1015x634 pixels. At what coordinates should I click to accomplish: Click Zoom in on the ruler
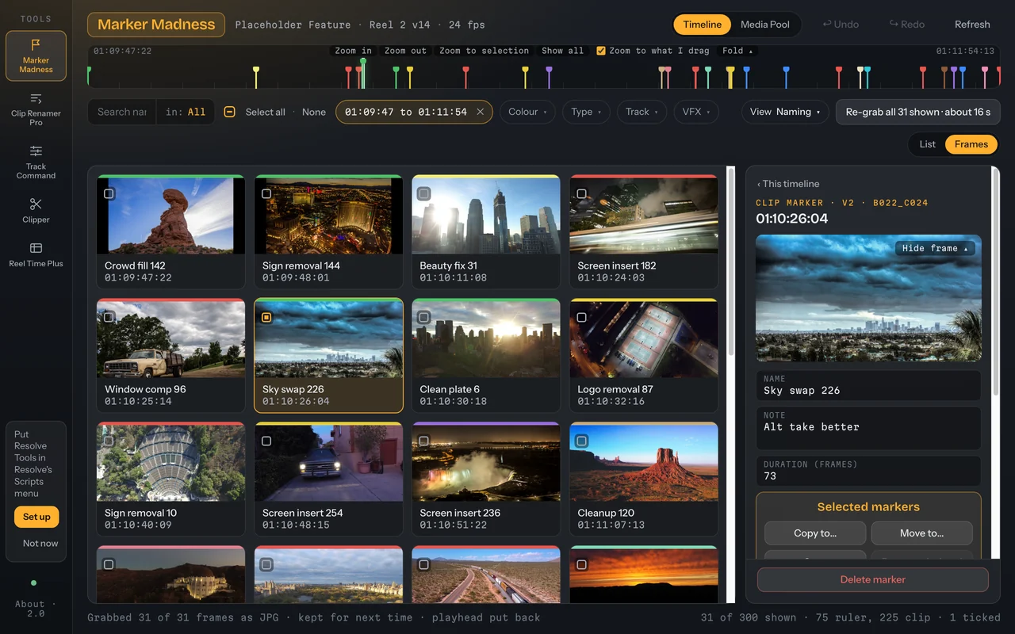tap(353, 51)
